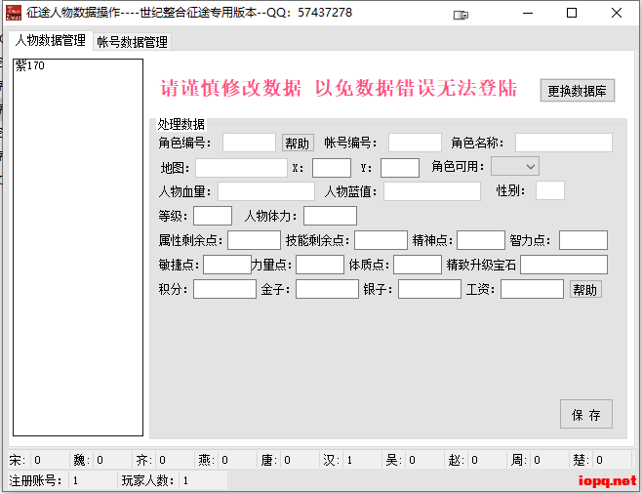The image size is (642, 494).
Task: Focus the 等级 input box
Action: [x=213, y=216]
